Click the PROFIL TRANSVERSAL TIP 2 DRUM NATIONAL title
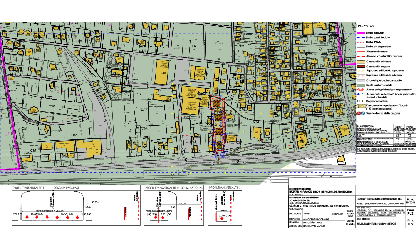The height and width of the screenshot is (250, 416). click(x=174, y=188)
